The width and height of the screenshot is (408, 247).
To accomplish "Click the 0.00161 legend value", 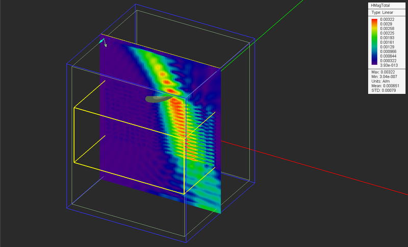I will (x=387, y=42).
